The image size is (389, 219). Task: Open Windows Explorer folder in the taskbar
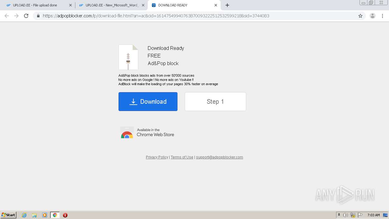[x=34, y=215]
